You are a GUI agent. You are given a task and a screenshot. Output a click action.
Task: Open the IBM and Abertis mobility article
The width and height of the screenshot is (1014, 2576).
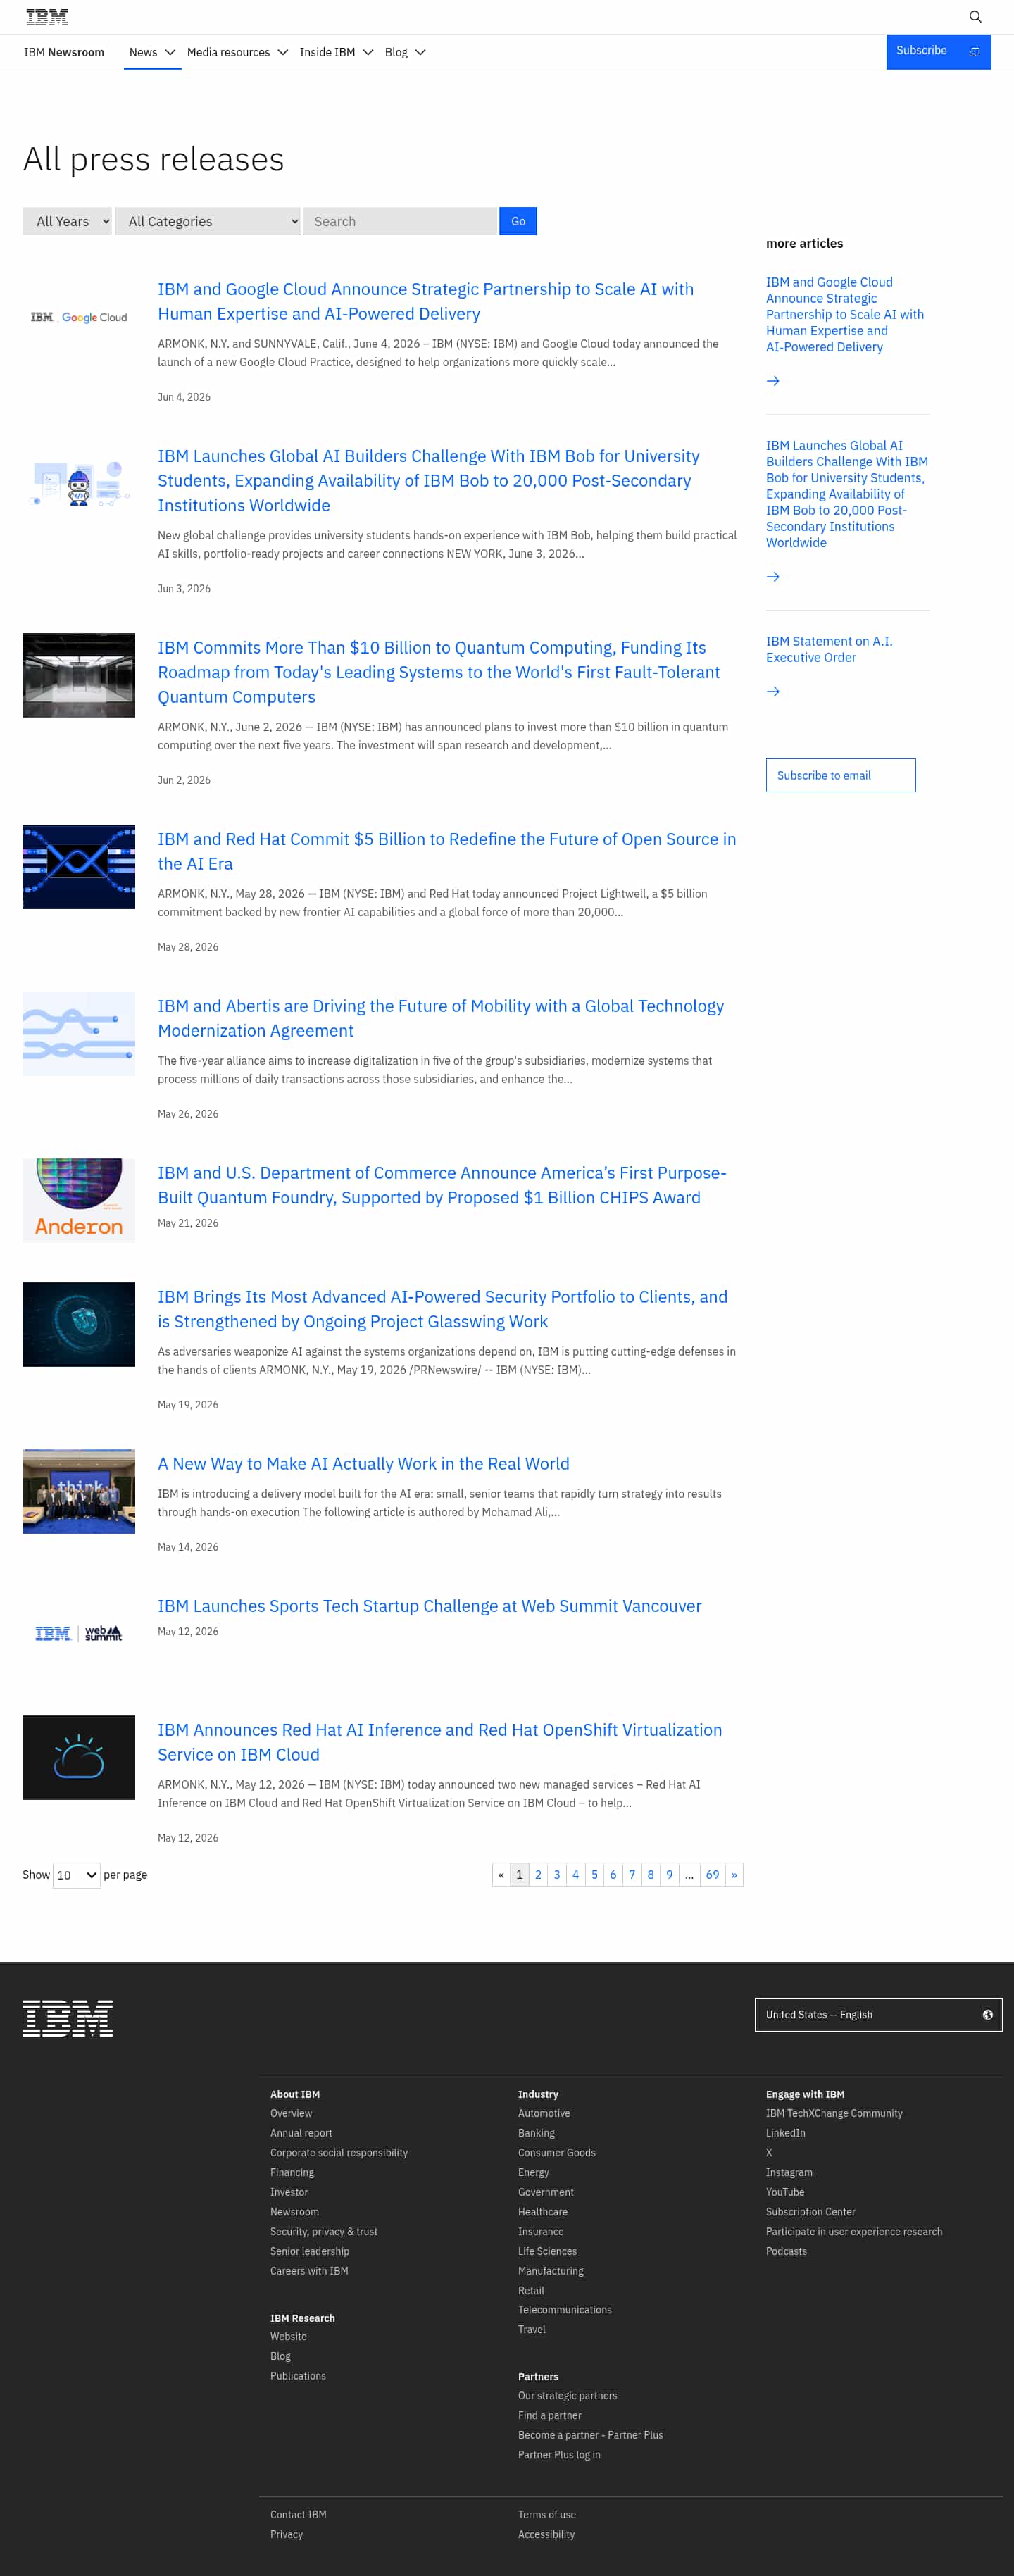pyautogui.click(x=440, y=1018)
